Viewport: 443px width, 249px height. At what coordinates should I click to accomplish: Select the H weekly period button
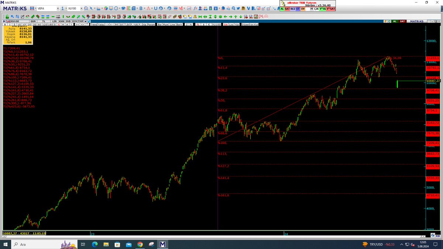point(63,24)
